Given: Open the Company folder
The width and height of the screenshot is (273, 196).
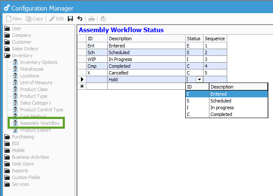Looking at the screenshot, I should 17,35.
